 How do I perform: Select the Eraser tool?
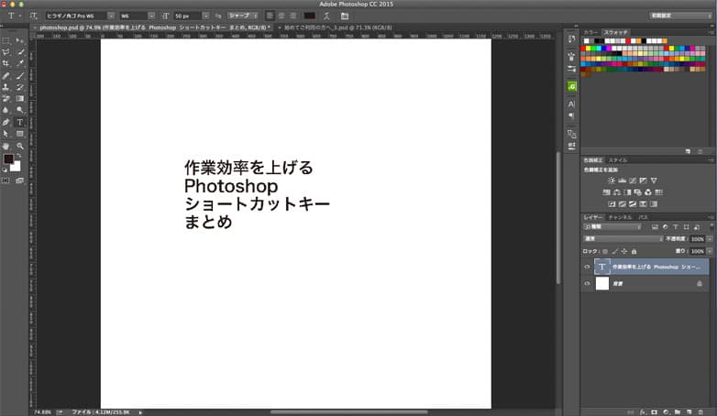[x=6, y=98]
